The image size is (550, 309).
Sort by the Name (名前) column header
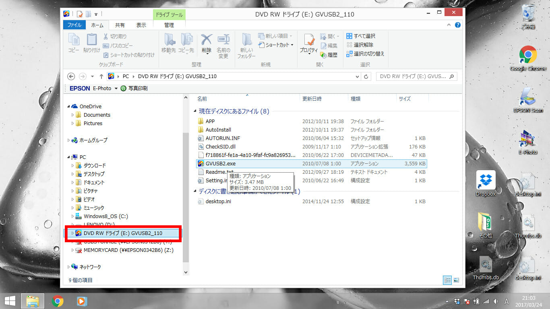click(x=246, y=99)
